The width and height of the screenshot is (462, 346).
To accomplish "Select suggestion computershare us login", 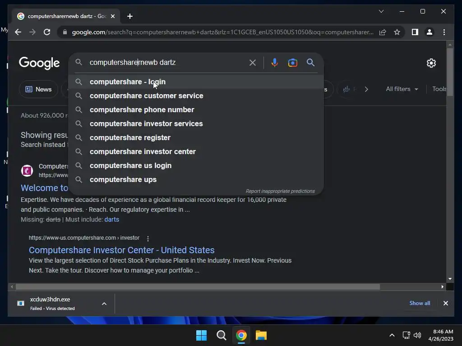I will pos(196,166).
